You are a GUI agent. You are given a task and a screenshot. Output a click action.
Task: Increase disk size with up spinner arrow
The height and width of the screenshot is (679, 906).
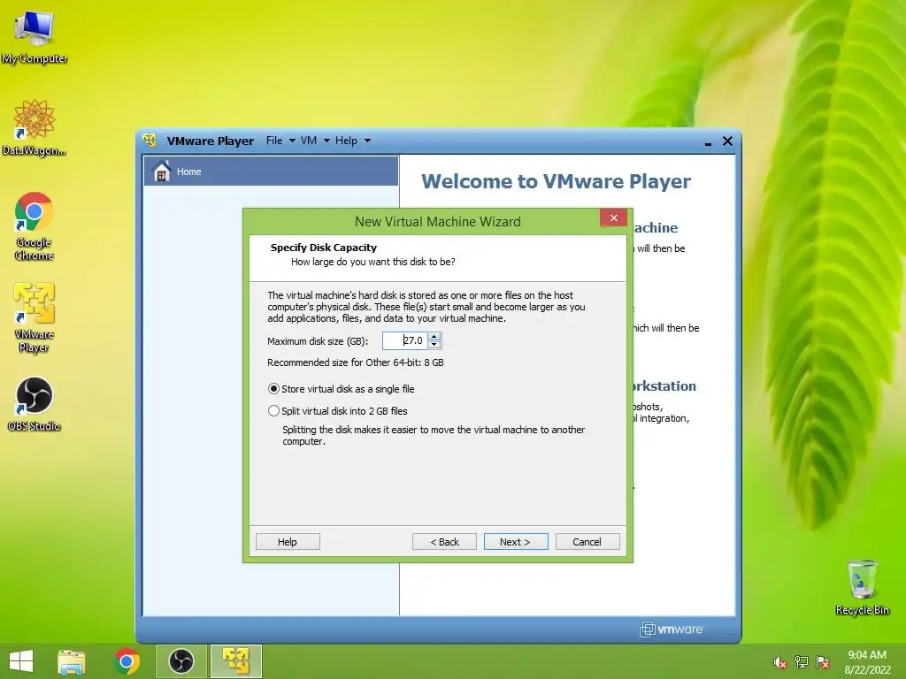coord(434,337)
